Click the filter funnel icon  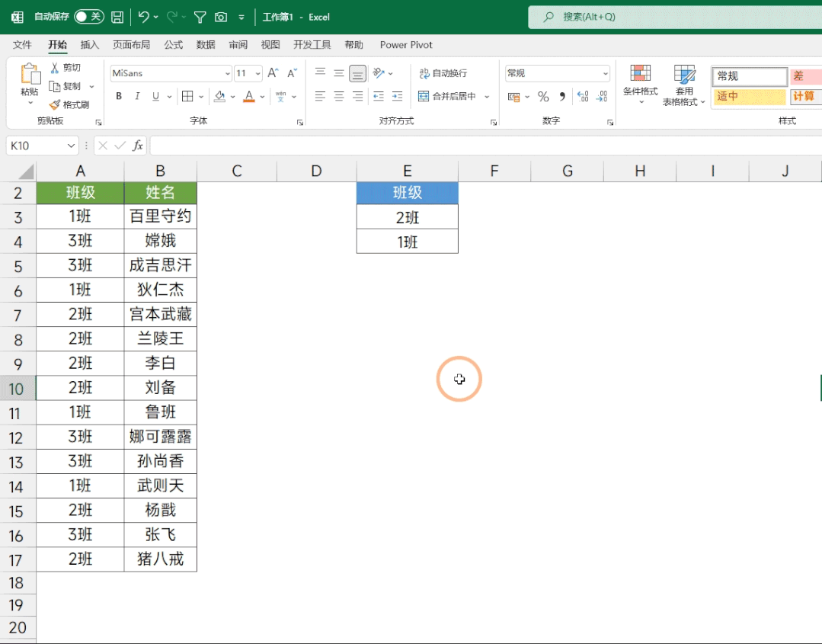200,17
